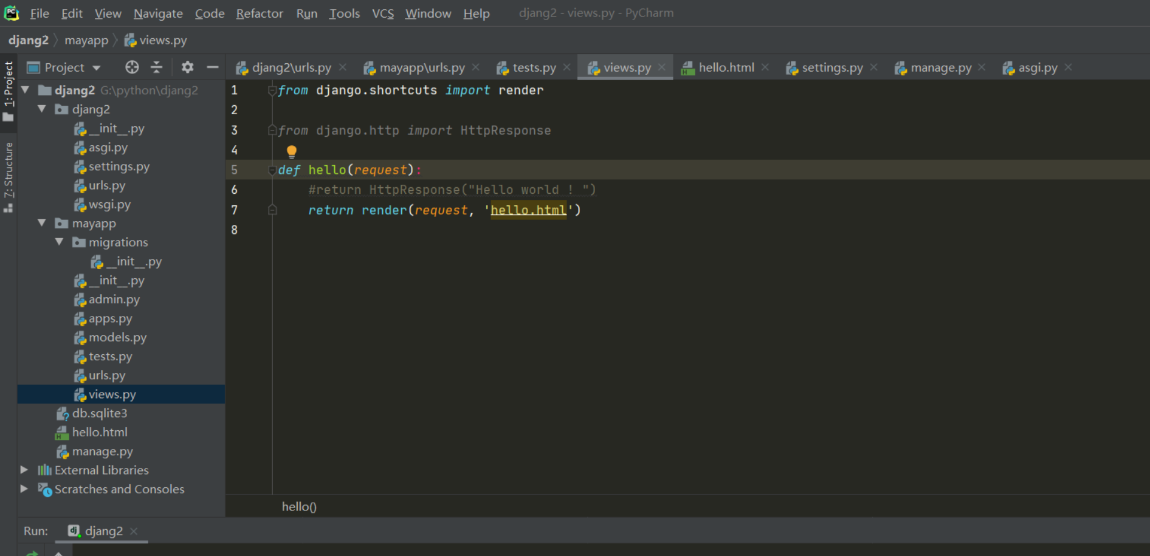Fold the import at line 1
1150x556 pixels.
[272, 90]
